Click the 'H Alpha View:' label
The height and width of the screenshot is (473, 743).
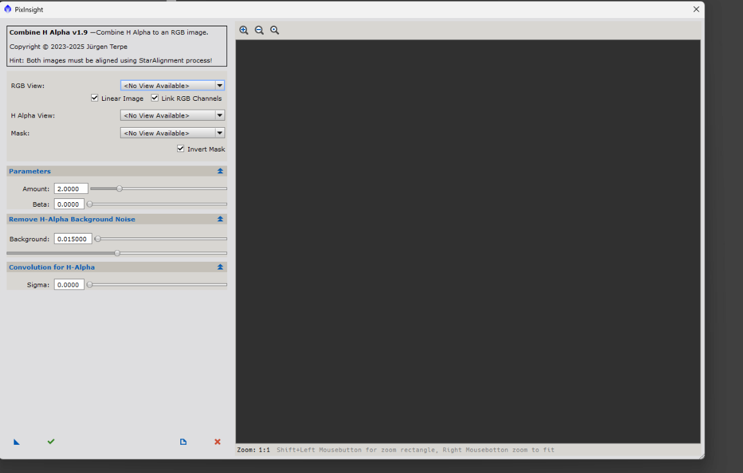[33, 116]
